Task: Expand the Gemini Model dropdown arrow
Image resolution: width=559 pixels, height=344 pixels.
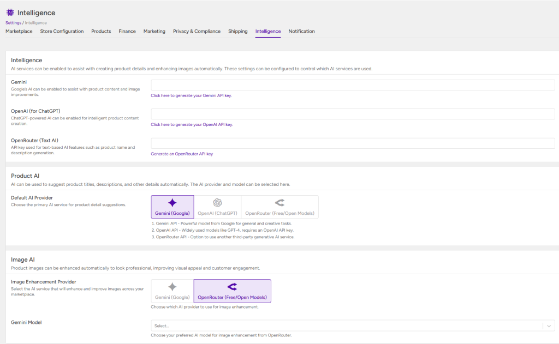Action: 549,326
